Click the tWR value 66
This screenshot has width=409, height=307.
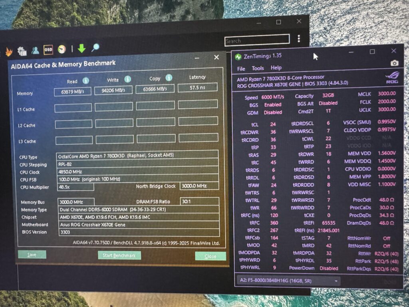(x=274, y=208)
